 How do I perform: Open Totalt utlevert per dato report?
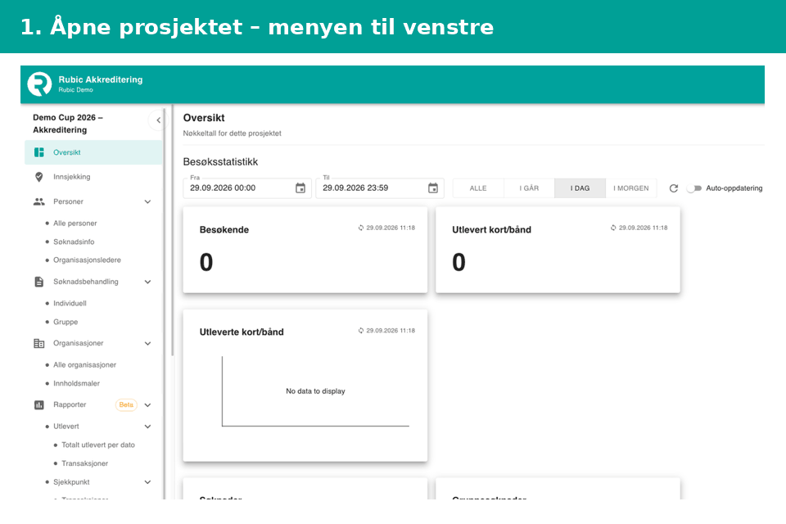[97, 445]
